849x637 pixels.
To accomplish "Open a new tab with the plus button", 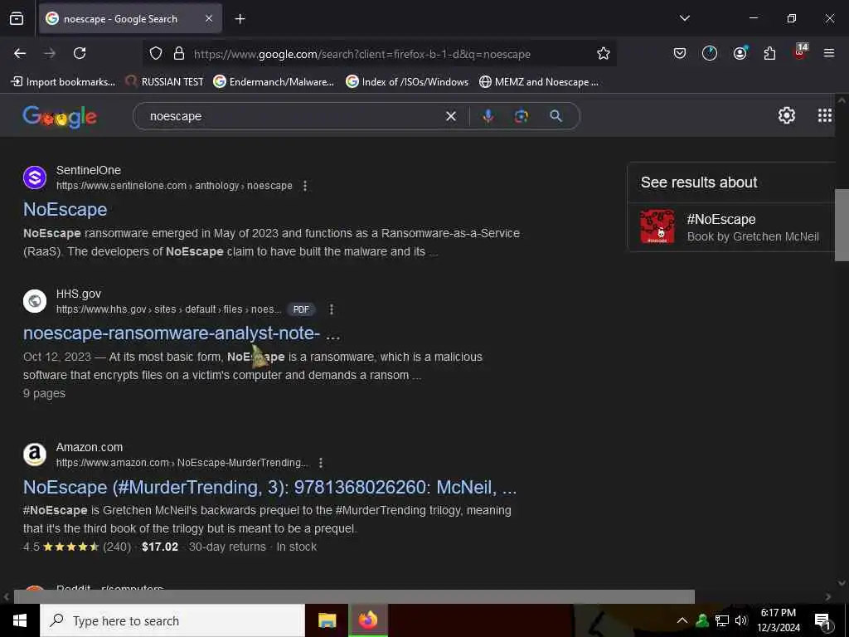I will (x=240, y=19).
